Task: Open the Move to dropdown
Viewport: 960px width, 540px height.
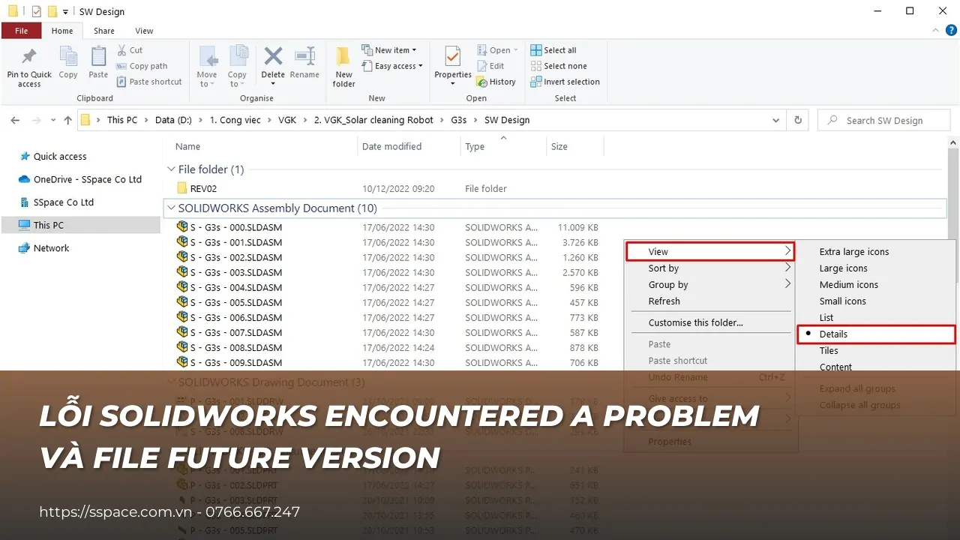Action: point(207,67)
